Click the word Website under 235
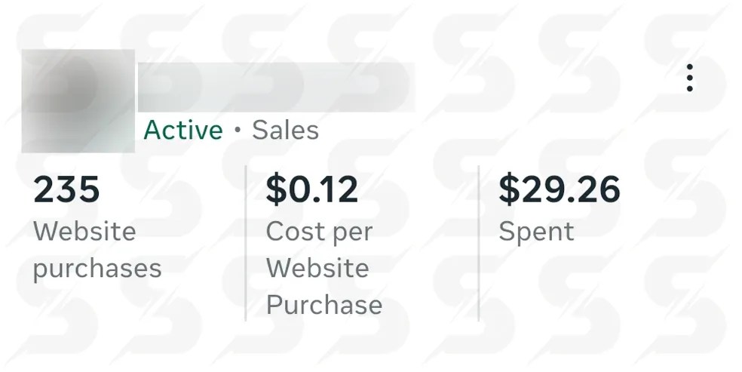 pyautogui.click(x=84, y=231)
